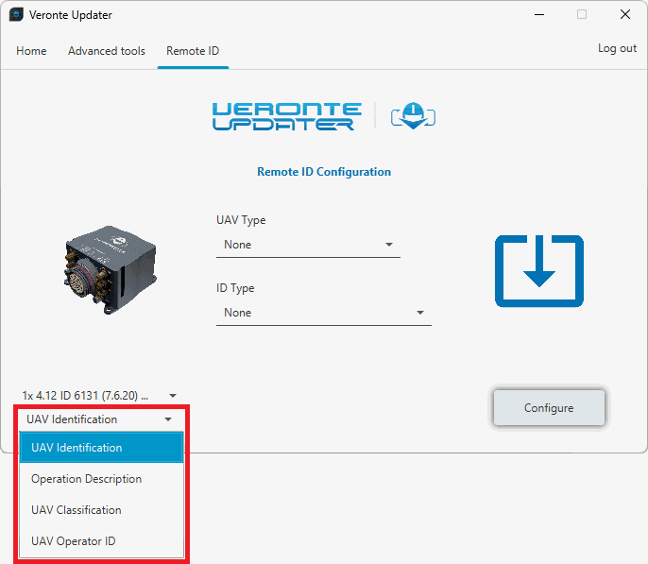Choose the highlighted UAV Identification list option

tap(101, 448)
